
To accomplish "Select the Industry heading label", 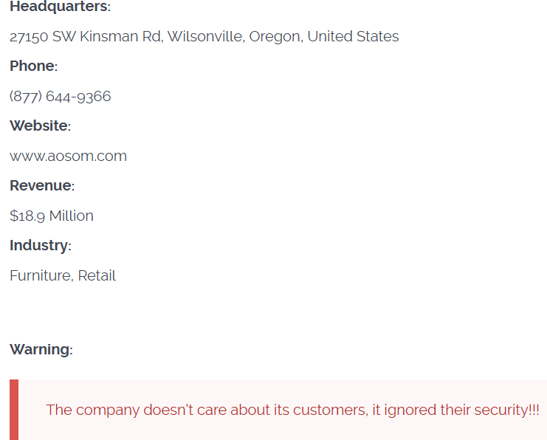I will (39, 245).
